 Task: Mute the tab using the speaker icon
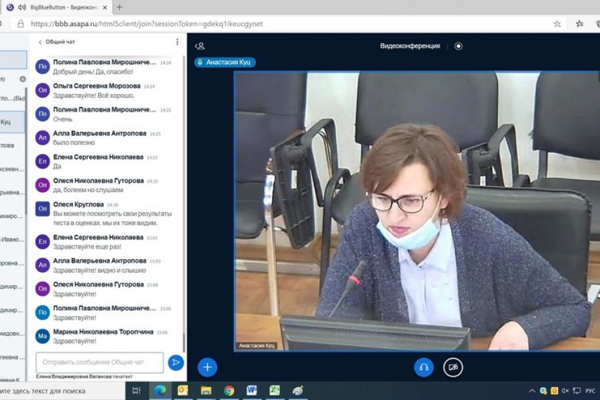click(23, 7)
